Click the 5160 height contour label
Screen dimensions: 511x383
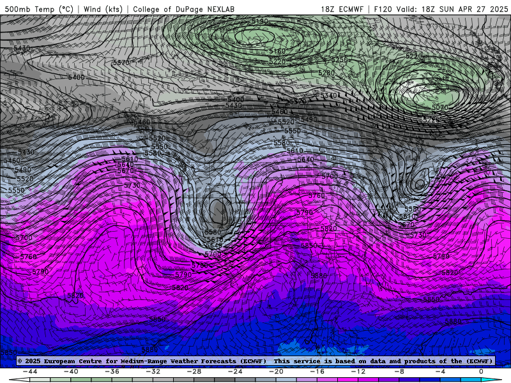coord(277,52)
